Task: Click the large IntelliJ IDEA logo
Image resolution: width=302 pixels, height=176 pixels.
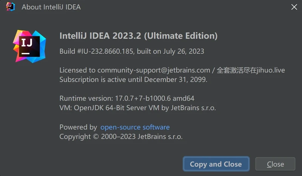Action: click(29, 46)
